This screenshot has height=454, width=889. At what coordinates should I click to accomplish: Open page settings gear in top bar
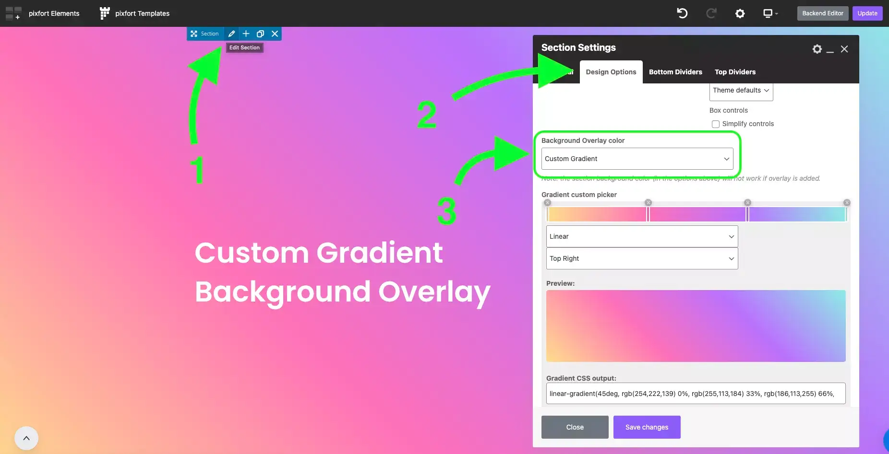pyautogui.click(x=740, y=13)
